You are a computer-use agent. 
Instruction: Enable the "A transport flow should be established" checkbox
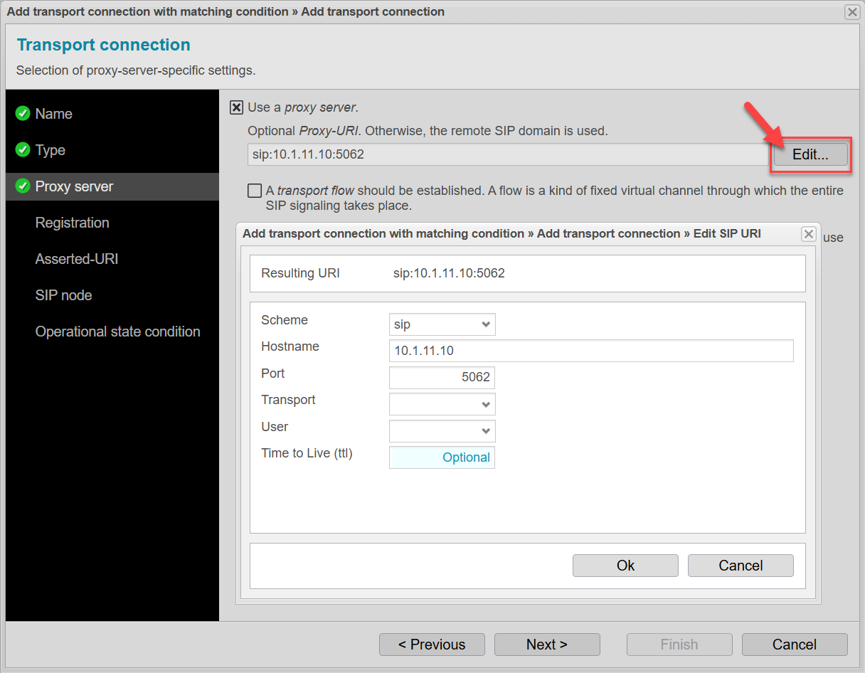254,190
